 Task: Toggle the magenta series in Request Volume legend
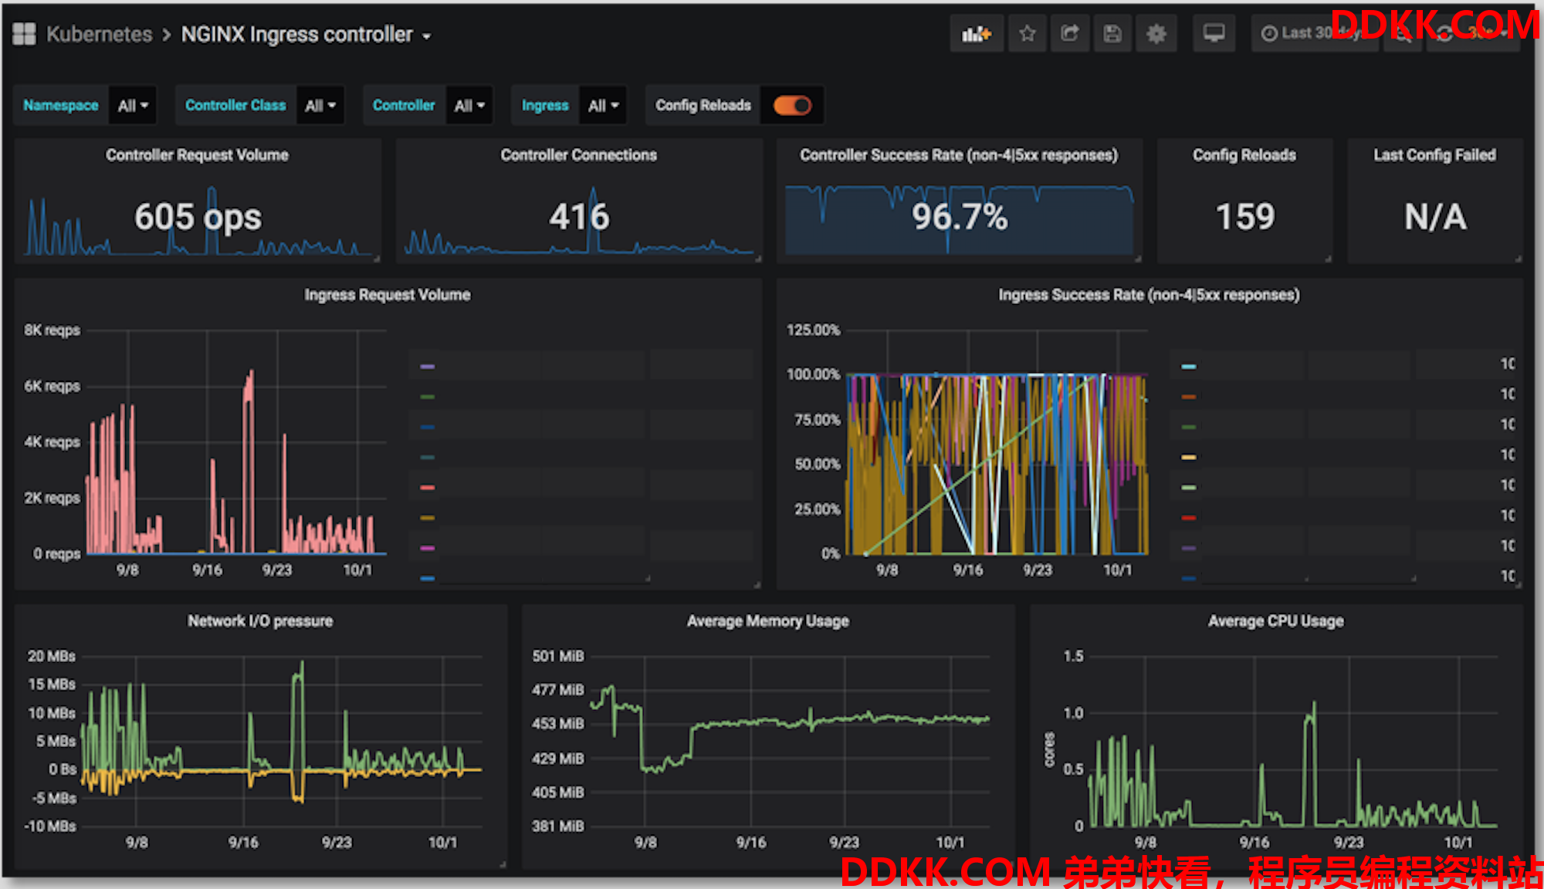(427, 548)
